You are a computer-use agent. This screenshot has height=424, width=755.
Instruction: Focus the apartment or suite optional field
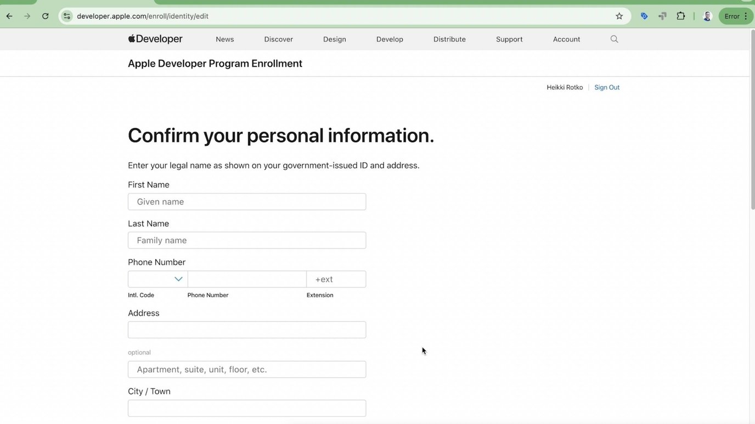[246, 369]
